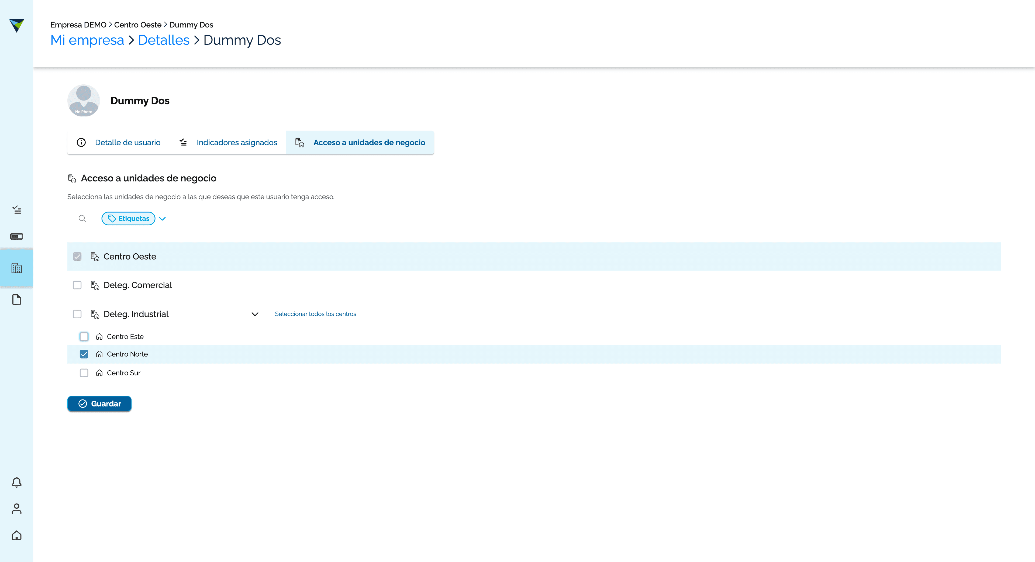Go to home via sidebar house icon

click(x=16, y=535)
